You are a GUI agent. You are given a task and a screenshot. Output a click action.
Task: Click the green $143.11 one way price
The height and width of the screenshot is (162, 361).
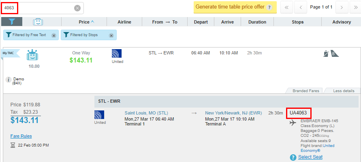coord(81,60)
